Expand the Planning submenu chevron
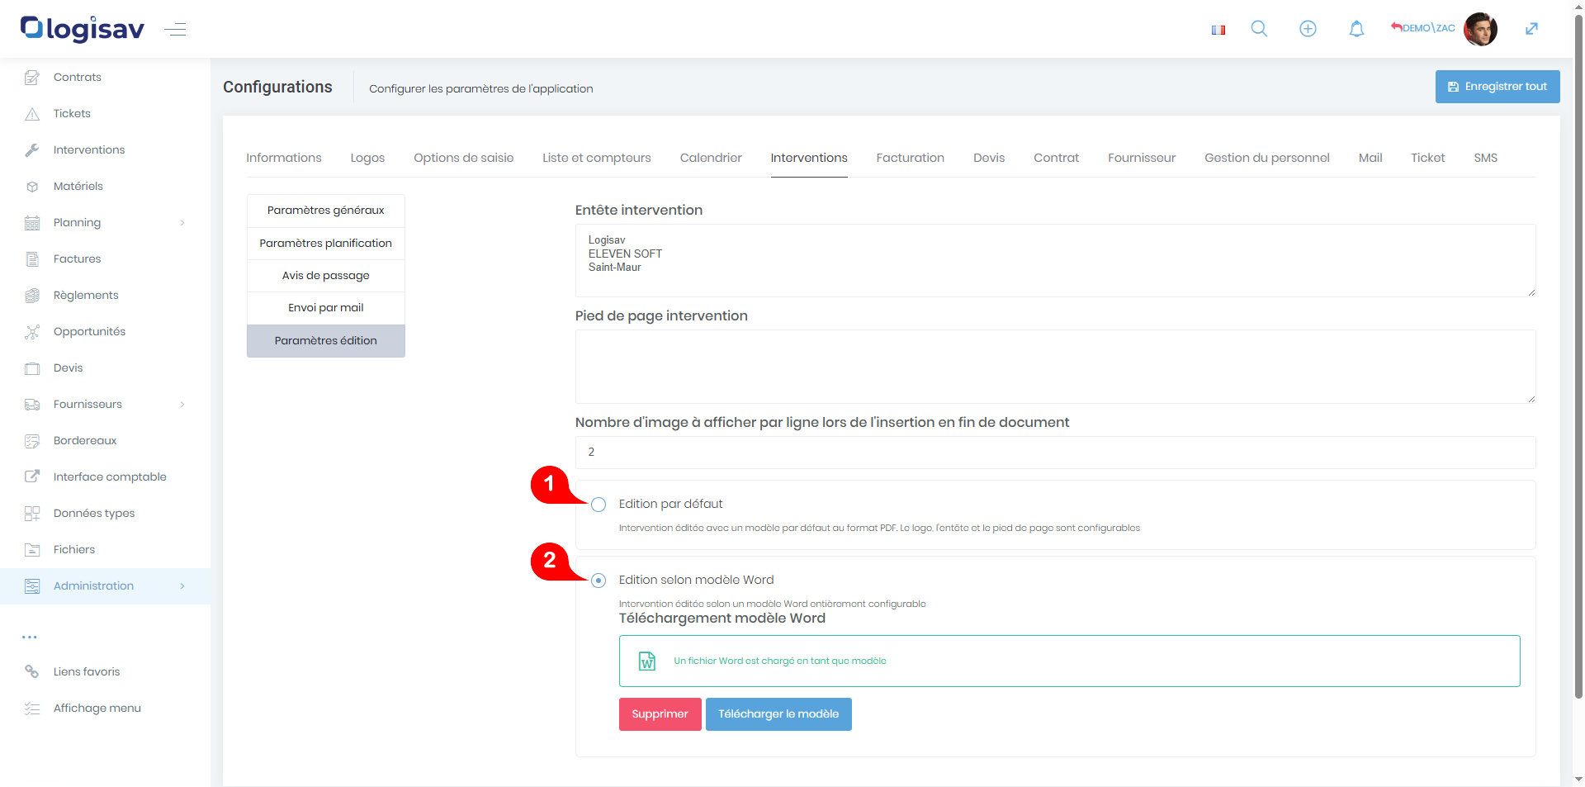Image resolution: width=1585 pixels, height=787 pixels. pyautogui.click(x=182, y=223)
